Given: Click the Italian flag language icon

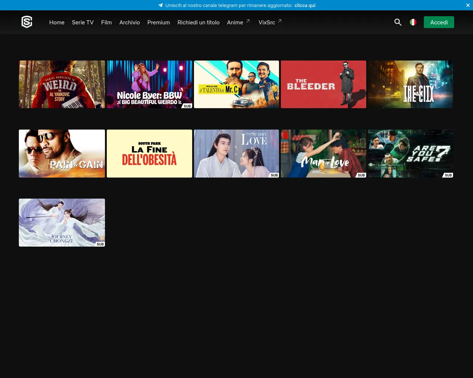Looking at the screenshot, I should (x=413, y=22).
